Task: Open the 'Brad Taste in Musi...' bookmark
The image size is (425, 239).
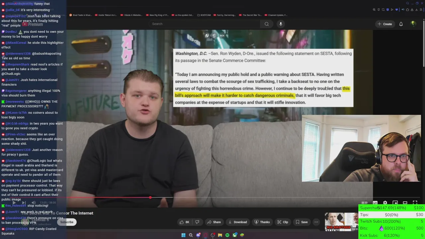Action: coord(80,15)
